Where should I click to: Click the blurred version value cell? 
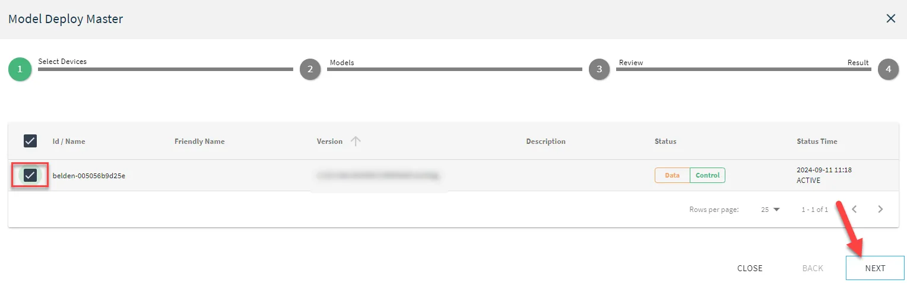point(378,175)
